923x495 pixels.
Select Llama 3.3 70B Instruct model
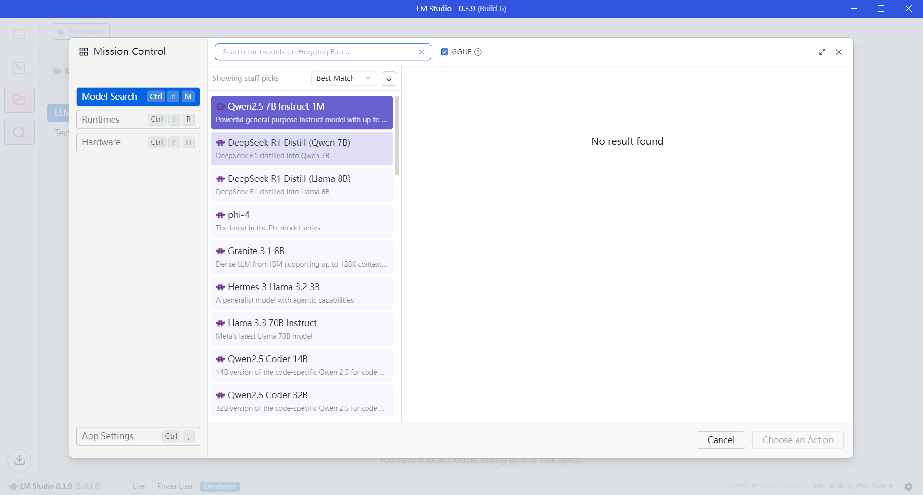(302, 329)
